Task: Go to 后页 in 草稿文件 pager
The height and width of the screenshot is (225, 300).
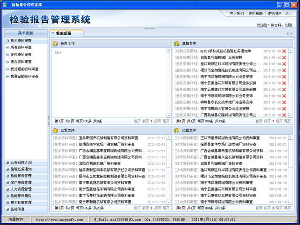Action: pyautogui.click(x=279, y=121)
